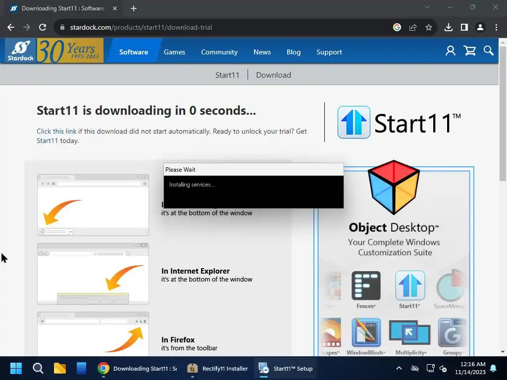Toggle the Chrome side panel icon
507x380 pixels.
[464, 28]
